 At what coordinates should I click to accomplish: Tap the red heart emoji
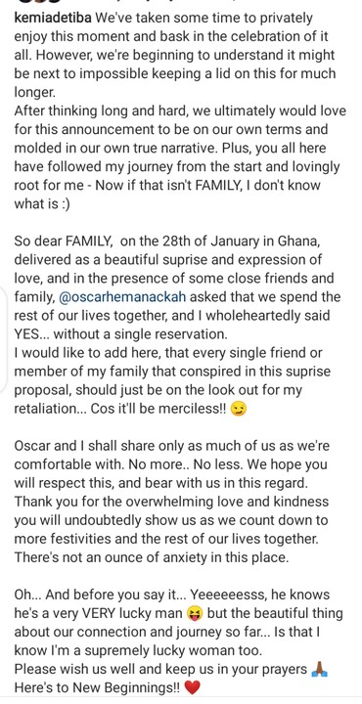pyautogui.click(x=193, y=687)
